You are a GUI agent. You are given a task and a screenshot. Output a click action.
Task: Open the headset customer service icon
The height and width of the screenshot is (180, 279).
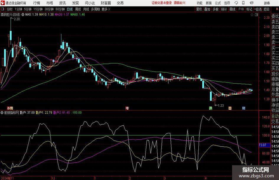tap(236, 3)
